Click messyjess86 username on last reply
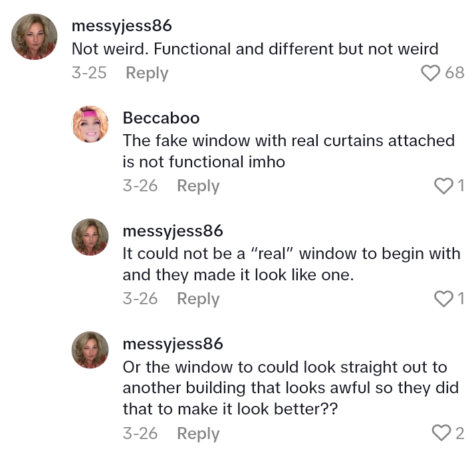472x457 pixels. click(173, 344)
